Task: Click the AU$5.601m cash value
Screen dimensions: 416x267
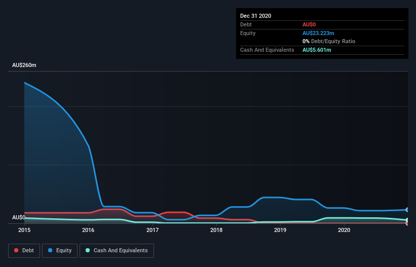Action: point(317,50)
